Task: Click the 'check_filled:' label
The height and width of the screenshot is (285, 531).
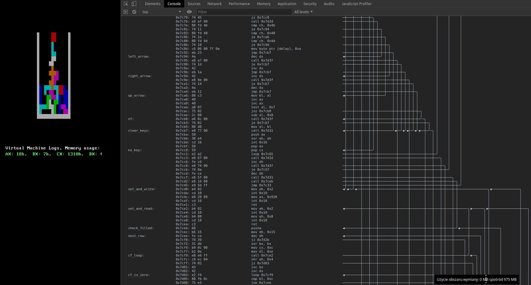Action: (141, 228)
